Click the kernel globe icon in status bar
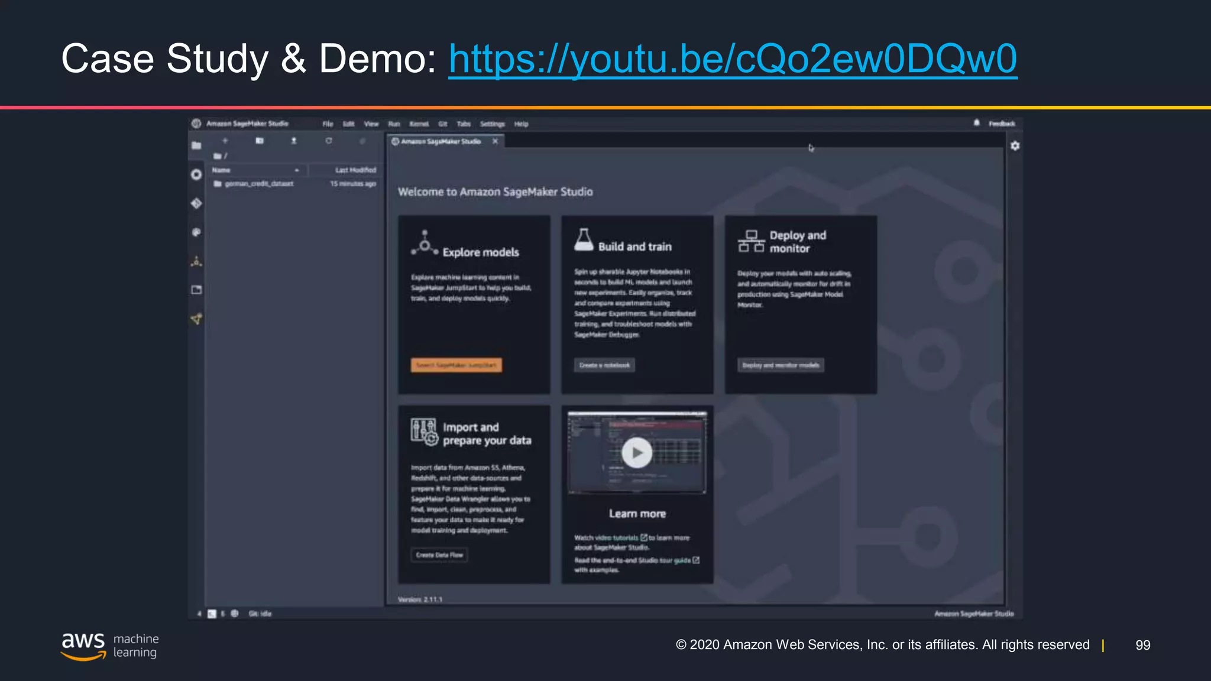 point(235,614)
